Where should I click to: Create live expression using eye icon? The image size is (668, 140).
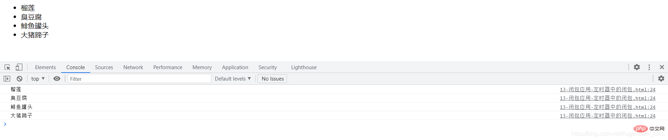pos(57,79)
